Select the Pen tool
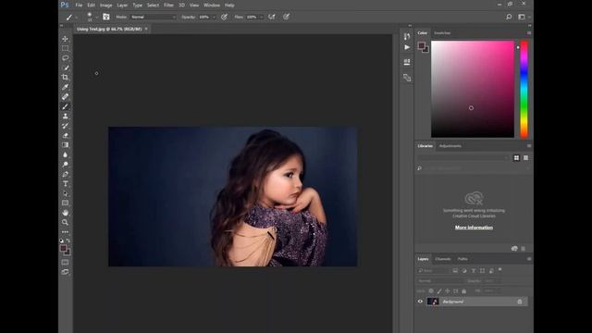The width and height of the screenshot is (592, 333). click(x=65, y=174)
